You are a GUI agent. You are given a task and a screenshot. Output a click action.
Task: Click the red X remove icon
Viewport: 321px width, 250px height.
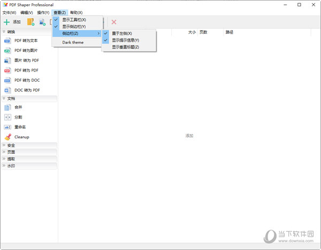(x=114, y=22)
